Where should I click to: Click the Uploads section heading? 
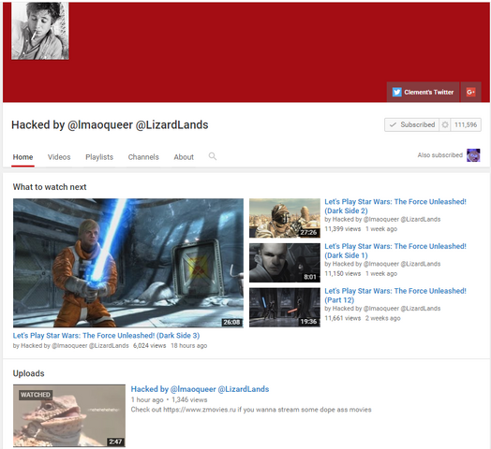point(28,373)
